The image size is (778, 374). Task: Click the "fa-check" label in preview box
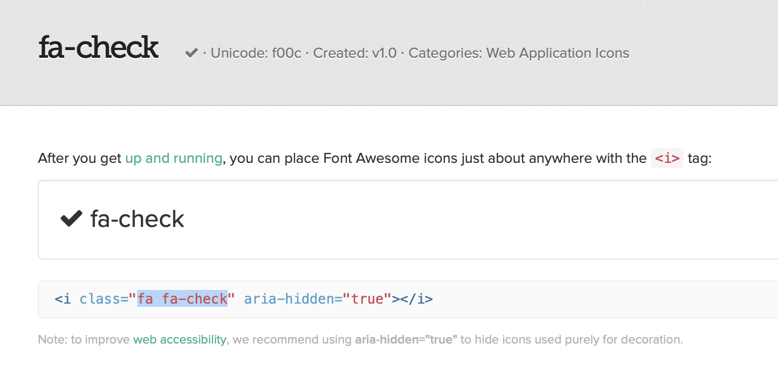(x=137, y=219)
